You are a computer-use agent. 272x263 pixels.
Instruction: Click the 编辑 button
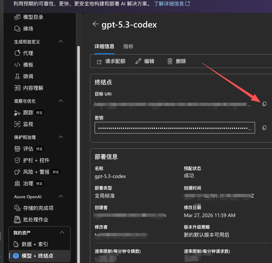[x=145, y=61]
